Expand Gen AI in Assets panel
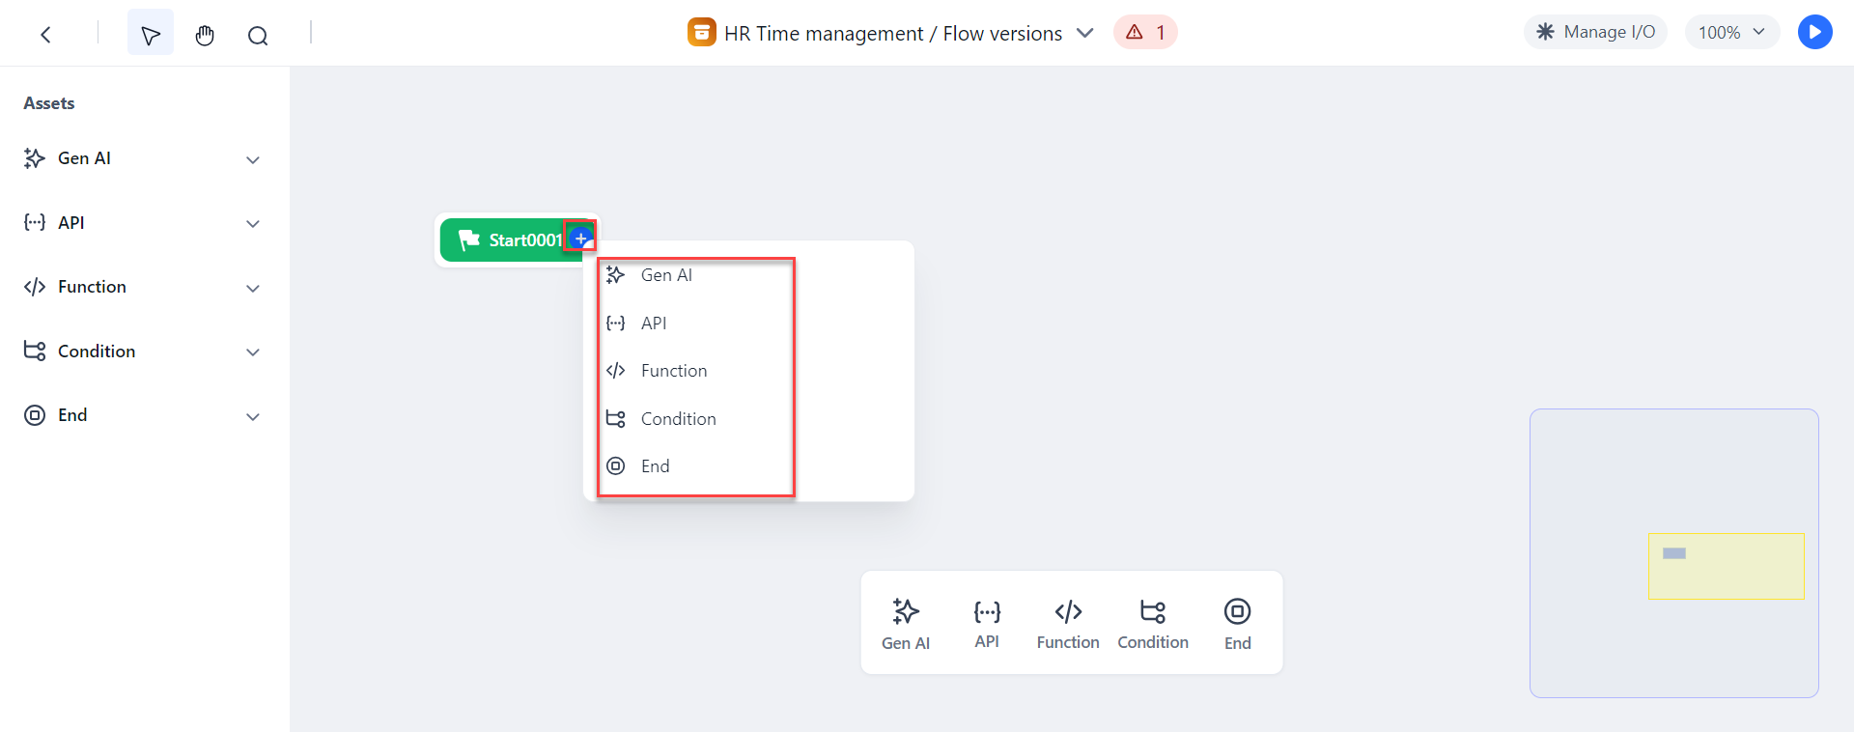The image size is (1854, 732). point(143,158)
